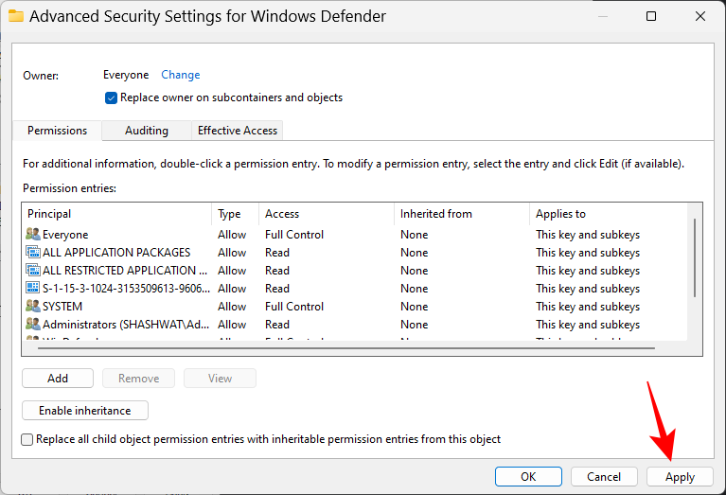
Task: Click the Administrators group icon
Action: [x=33, y=325]
